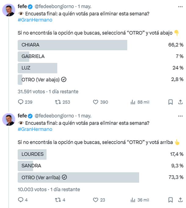Screen dimensions: 186x208
Task: Like the second poll tweet
Action: (95, 200)
